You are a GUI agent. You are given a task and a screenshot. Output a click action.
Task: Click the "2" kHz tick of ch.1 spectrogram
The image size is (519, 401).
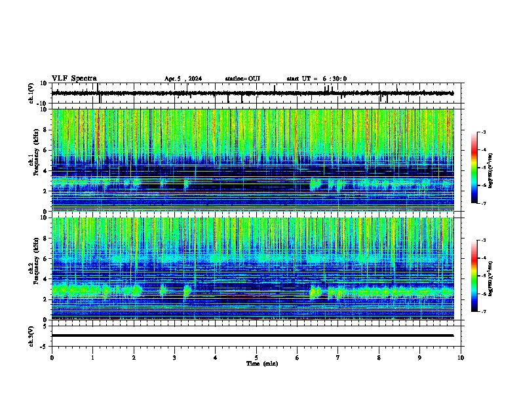coord(46,191)
